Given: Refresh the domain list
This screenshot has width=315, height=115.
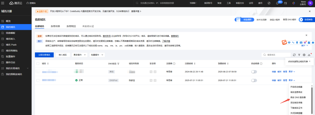Looking at the screenshot, I should pos(294,55).
